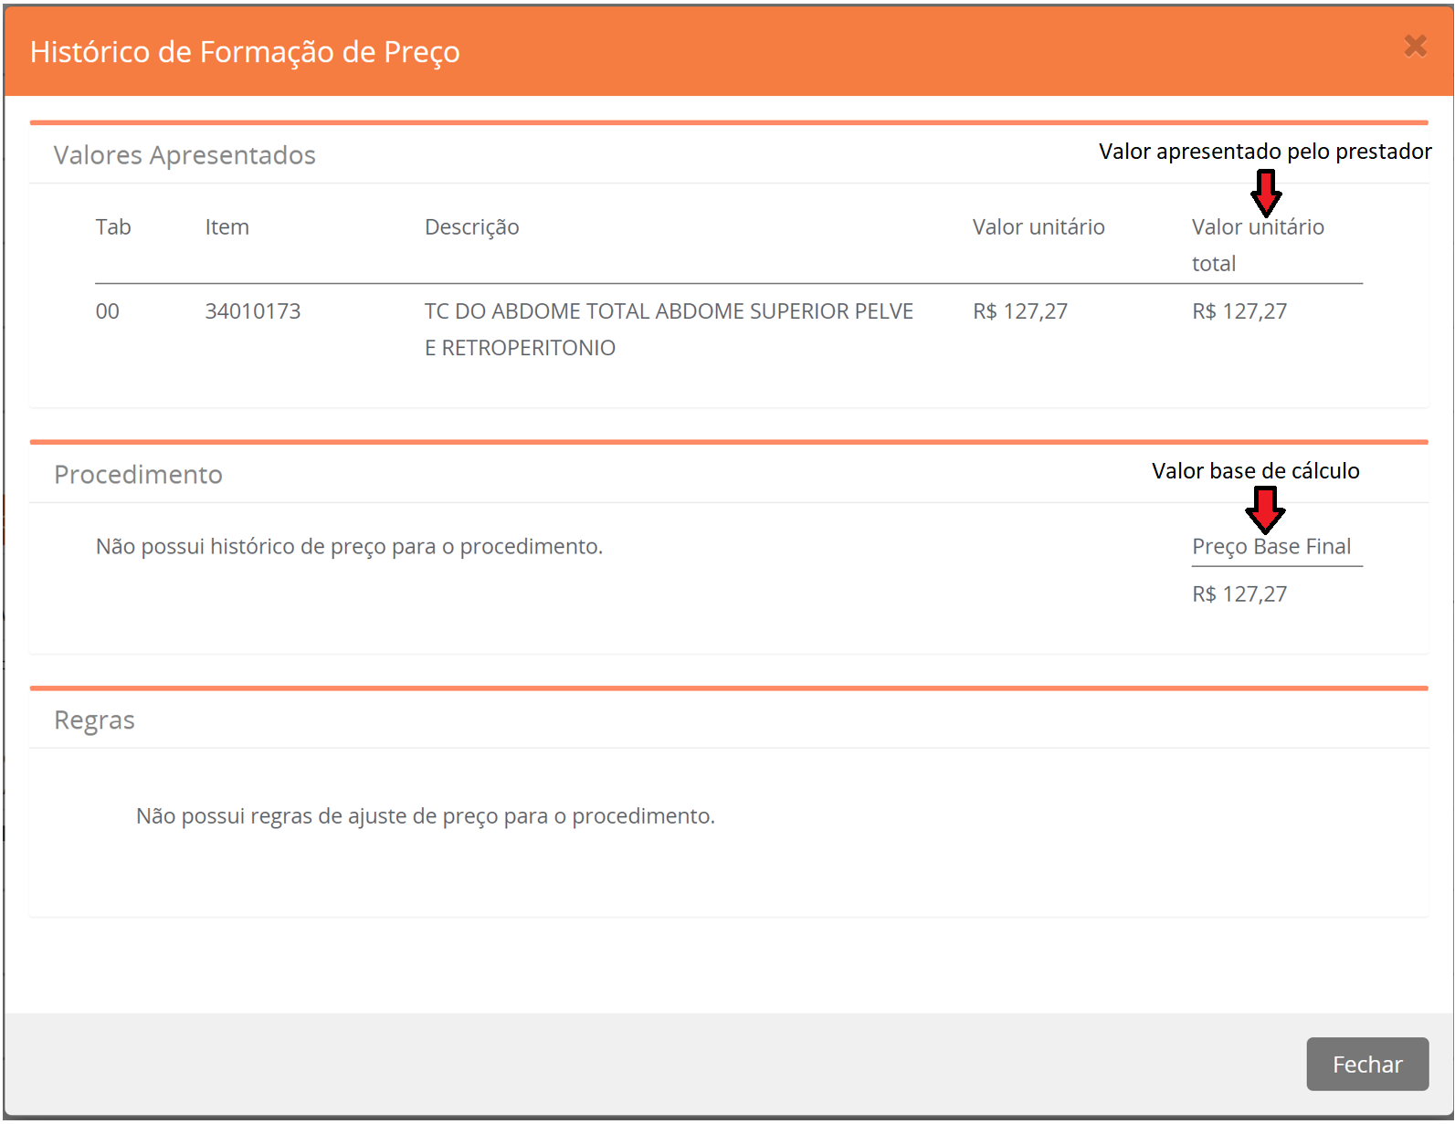Image resolution: width=1455 pixels, height=1124 pixels.
Task: Click the 'Não possui regras de ajuste' message
Action: [x=425, y=816]
